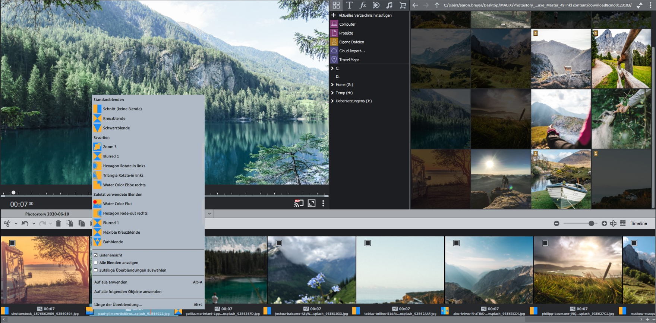Screen dimensions: 656x323
Task: Navigate up one folder with up arrow
Action: [436, 5]
